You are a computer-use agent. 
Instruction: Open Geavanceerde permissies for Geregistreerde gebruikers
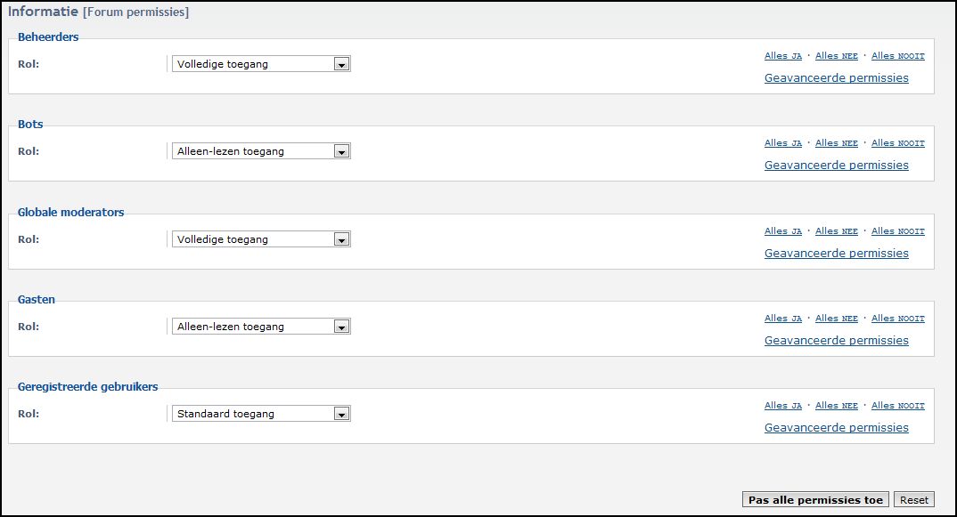click(x=836, y=427)
